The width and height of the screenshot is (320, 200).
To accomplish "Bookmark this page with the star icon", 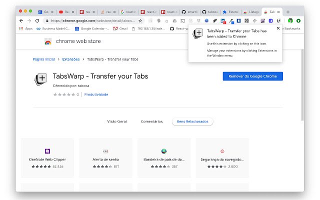I will 140,20.
